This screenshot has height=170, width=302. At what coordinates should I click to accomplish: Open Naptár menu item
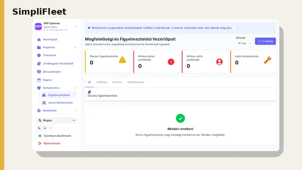tap(47, 80)
